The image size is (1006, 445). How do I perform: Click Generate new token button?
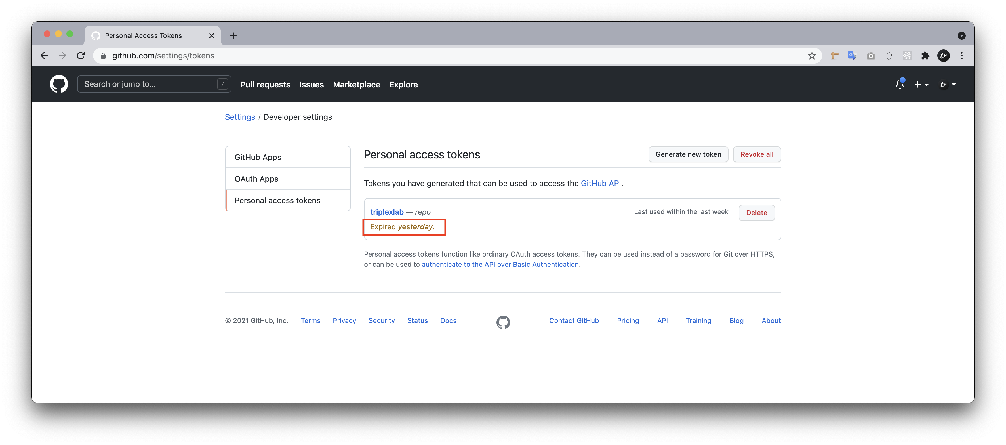pos(688,154)
